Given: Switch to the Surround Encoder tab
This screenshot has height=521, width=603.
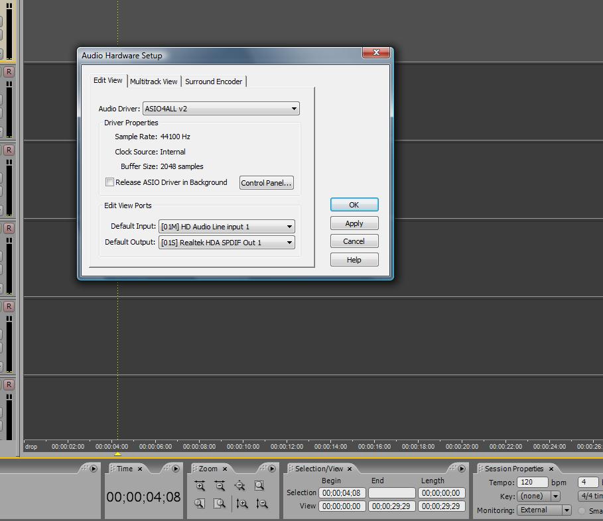Looking at the screenshot, I should pyautogui.click(x=214, y=82).
